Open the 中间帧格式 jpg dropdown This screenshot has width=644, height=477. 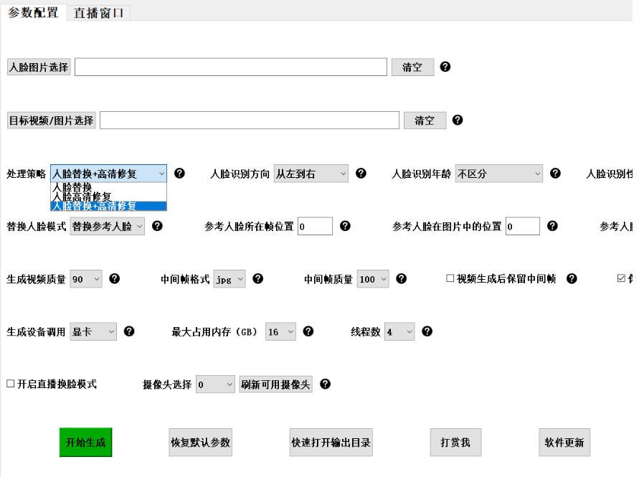click(229, 280)
